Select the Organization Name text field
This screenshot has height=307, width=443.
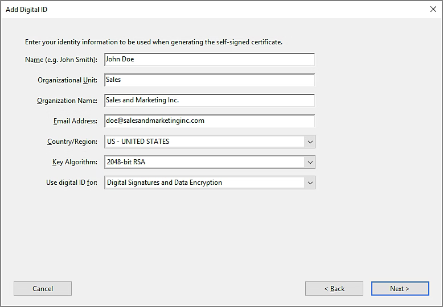coord(210,101)
